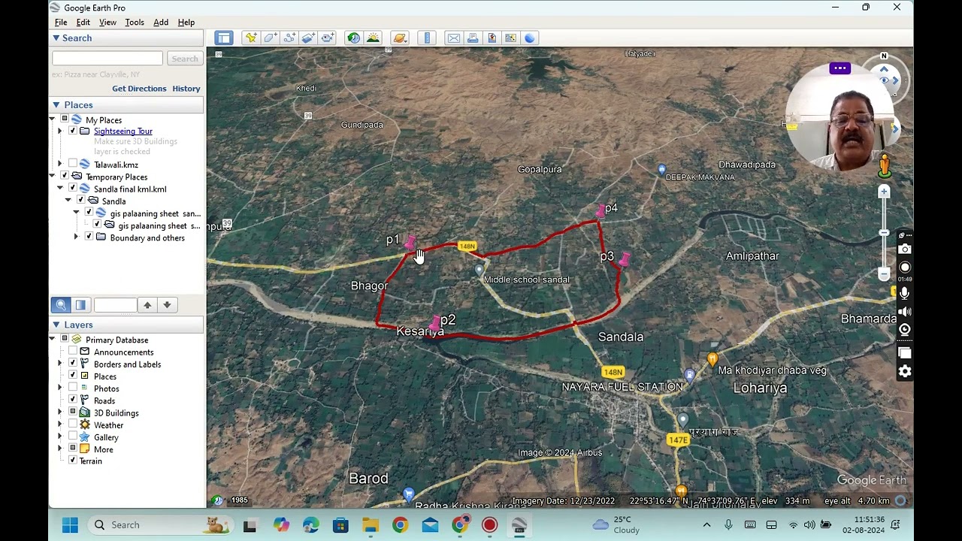
Task: Toggle sunlight across the landscape icon
Action: coord(373,38)
